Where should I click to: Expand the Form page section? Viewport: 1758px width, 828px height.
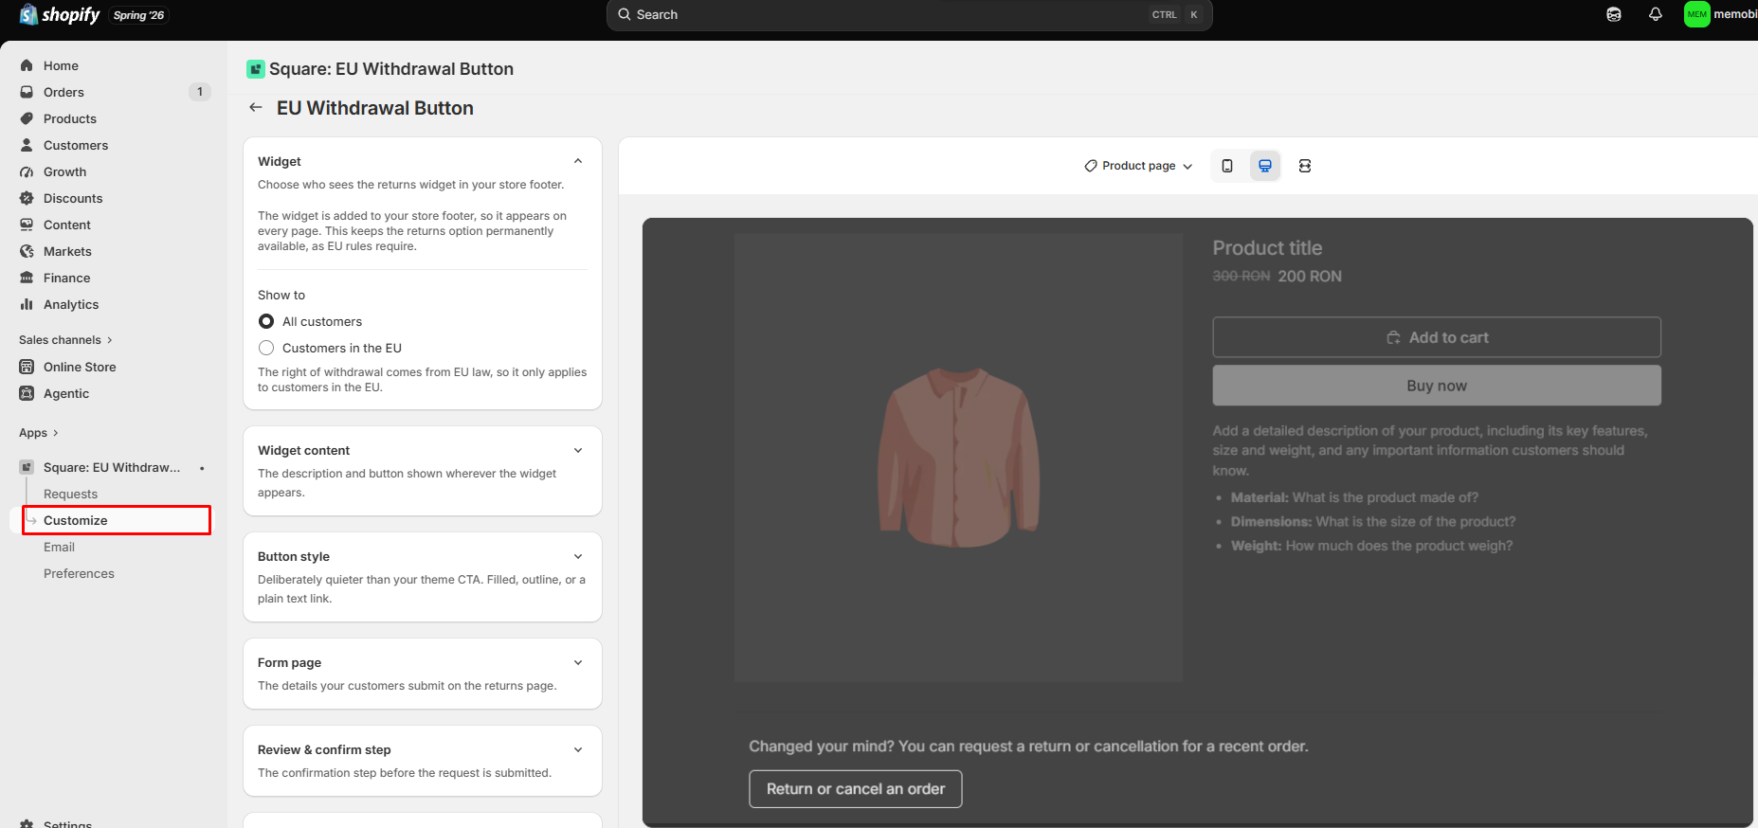tap(578, 663)
